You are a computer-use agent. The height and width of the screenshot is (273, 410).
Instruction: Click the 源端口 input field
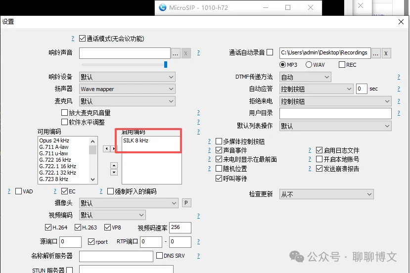(71, 242)
